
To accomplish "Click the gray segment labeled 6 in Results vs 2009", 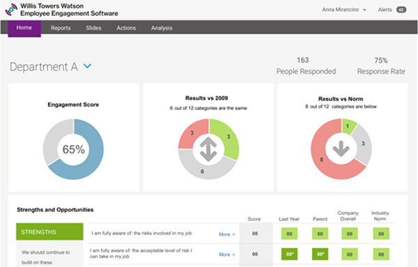I will pos(202,172).
